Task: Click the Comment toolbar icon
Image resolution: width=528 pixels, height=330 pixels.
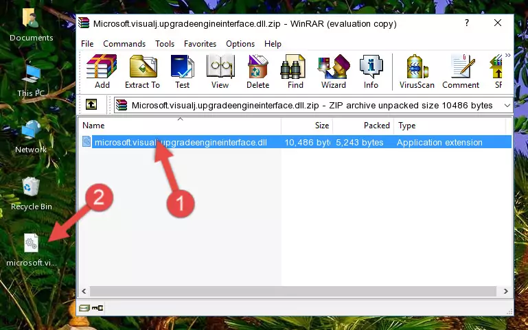Action: click(461, 71)
